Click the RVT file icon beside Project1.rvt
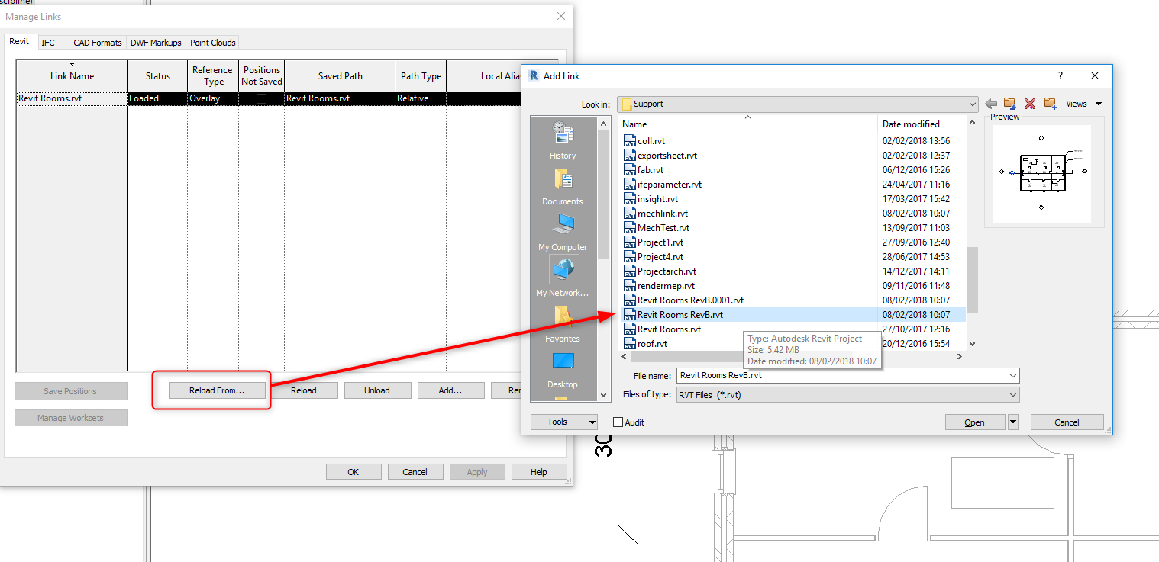 click(630, 242)
